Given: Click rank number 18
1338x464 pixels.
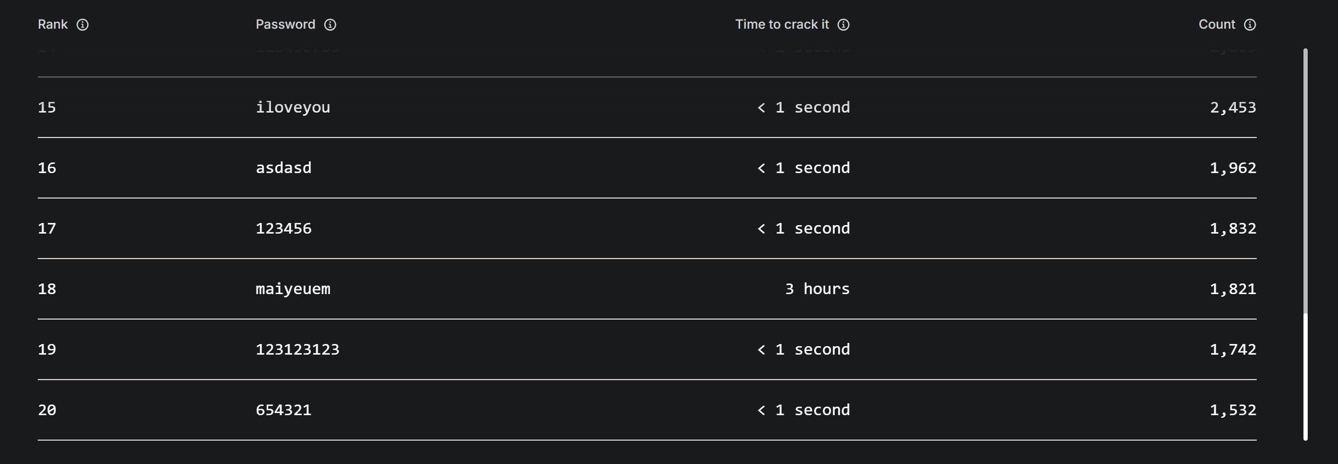Looking at the screenshot, I should pyautogui.click(x=47, y=289).
